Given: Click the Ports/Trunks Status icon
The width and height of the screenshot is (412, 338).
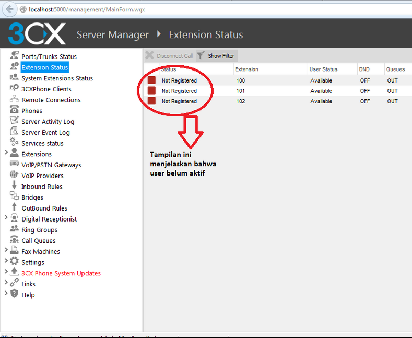Looking at the screenshot, I should point(14,55).
